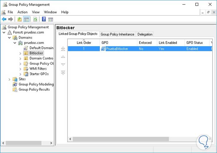Screen dimensions: 217x153
Task: Collapse the Forest: pruebas.com node
Action: 4,33
